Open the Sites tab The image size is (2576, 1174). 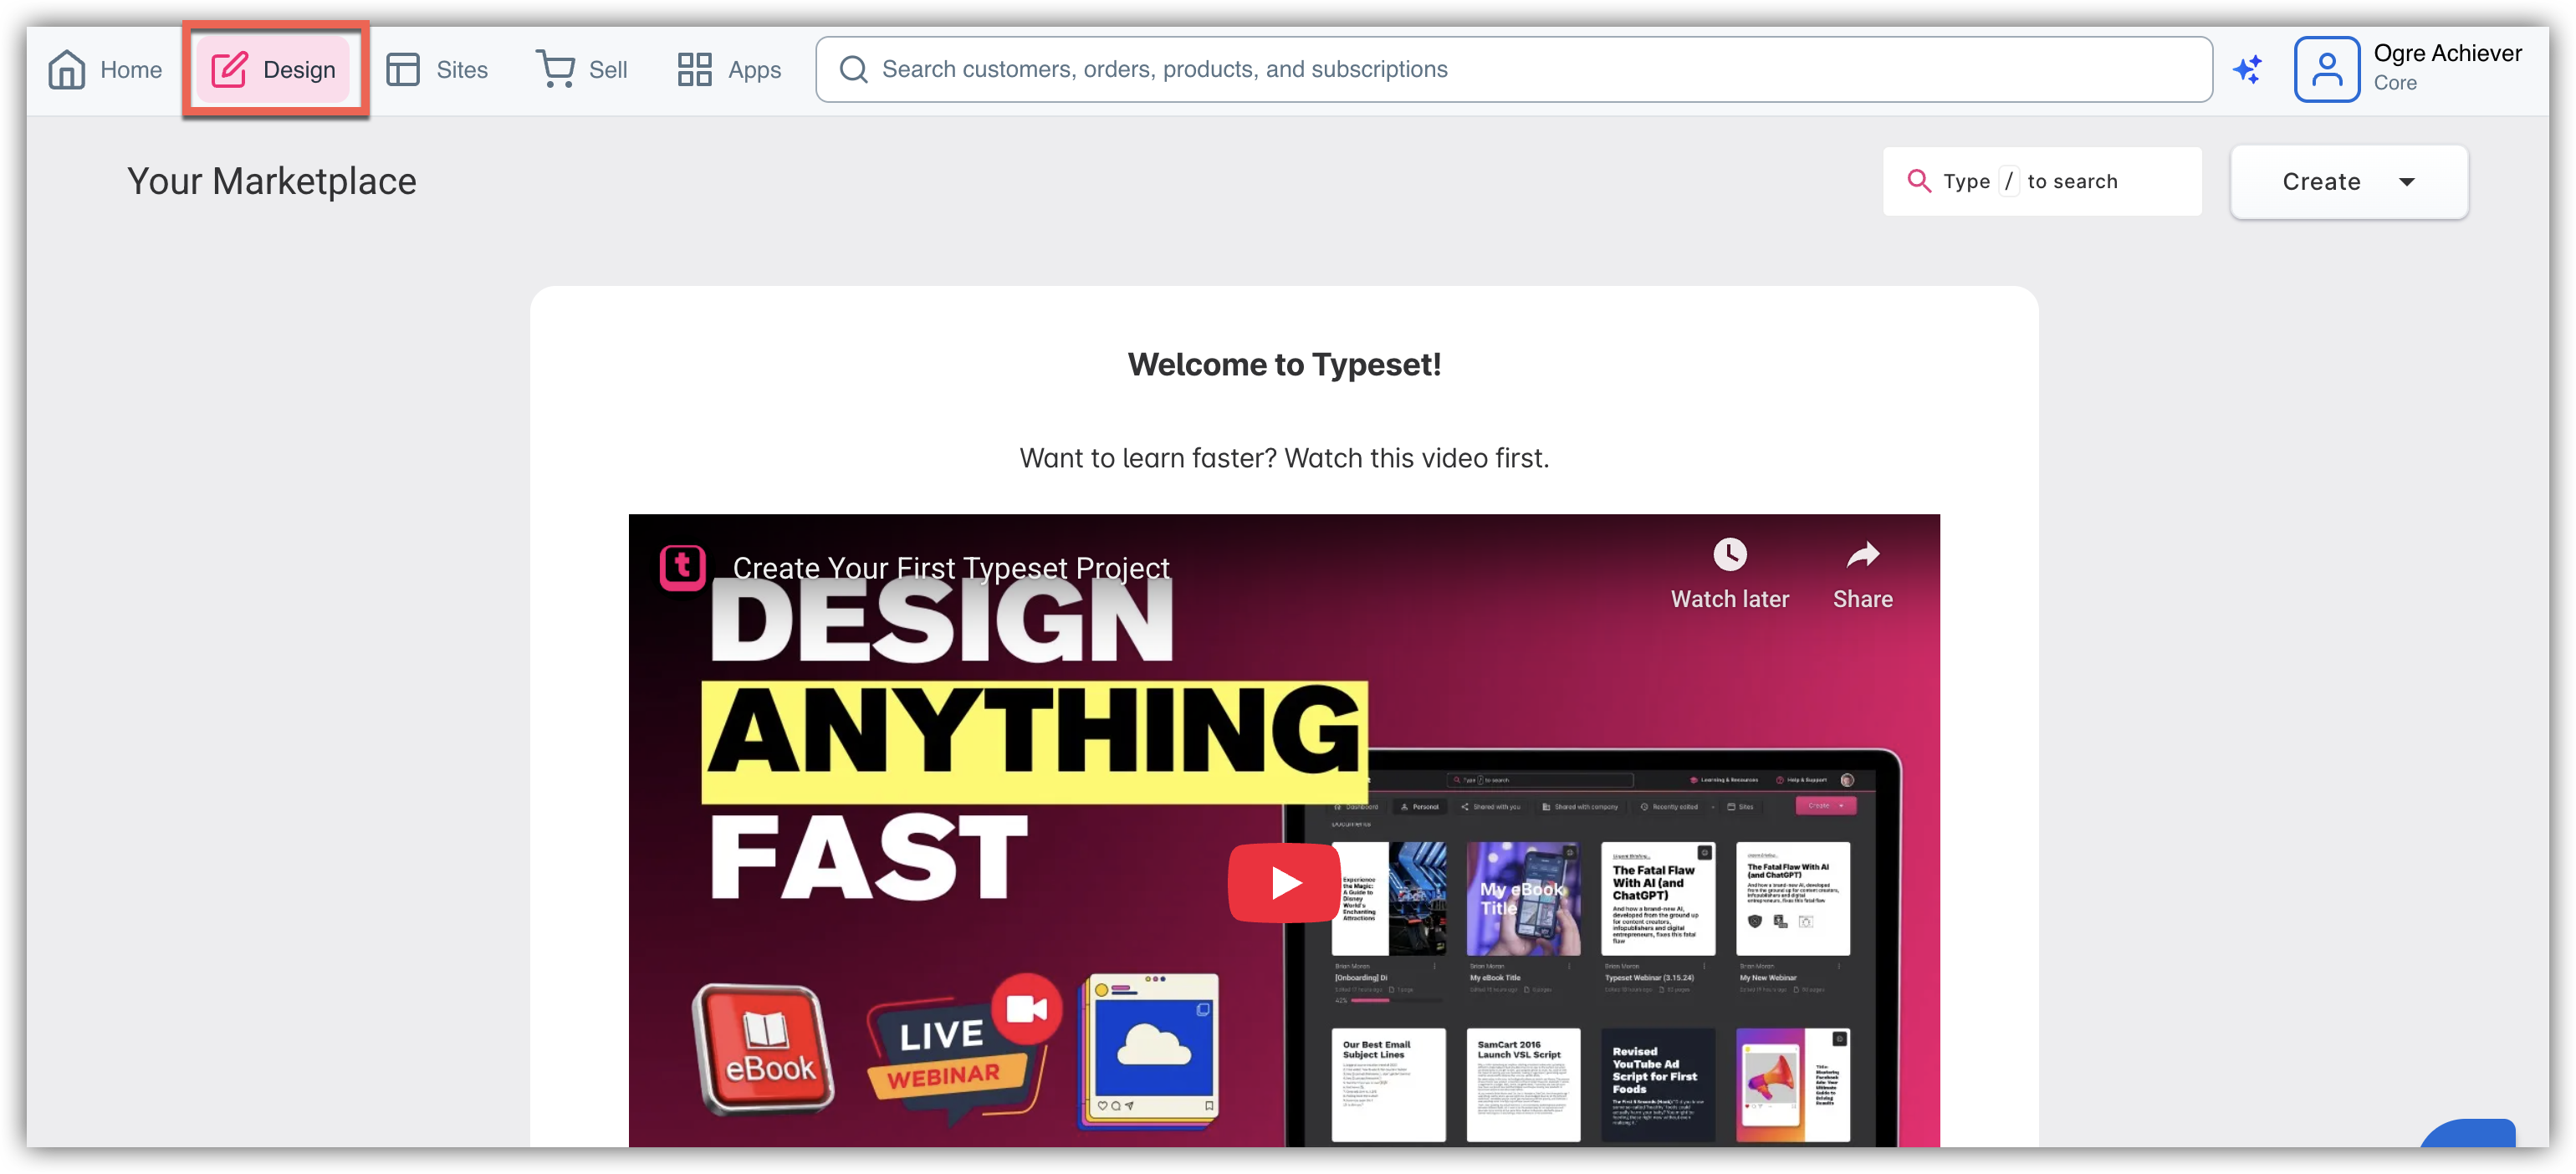pyautogui.click(x=437, y=69)
